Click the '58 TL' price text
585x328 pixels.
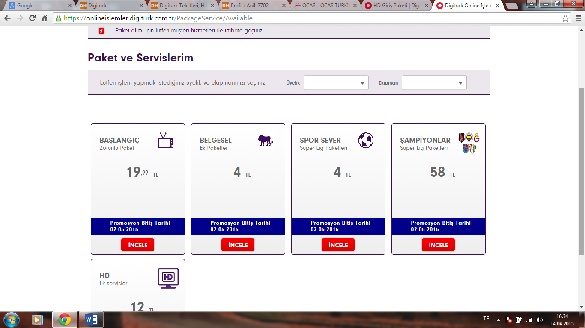(442, 172)
